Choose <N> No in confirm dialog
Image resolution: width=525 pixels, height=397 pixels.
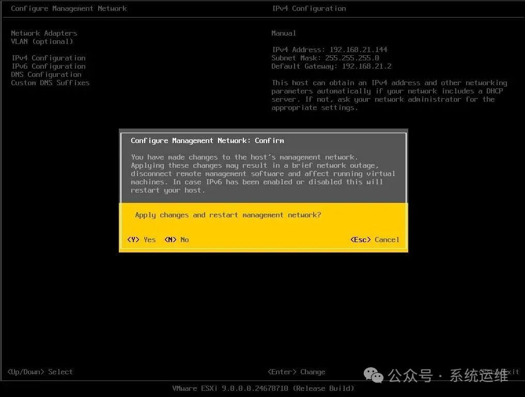click(176, 240)
